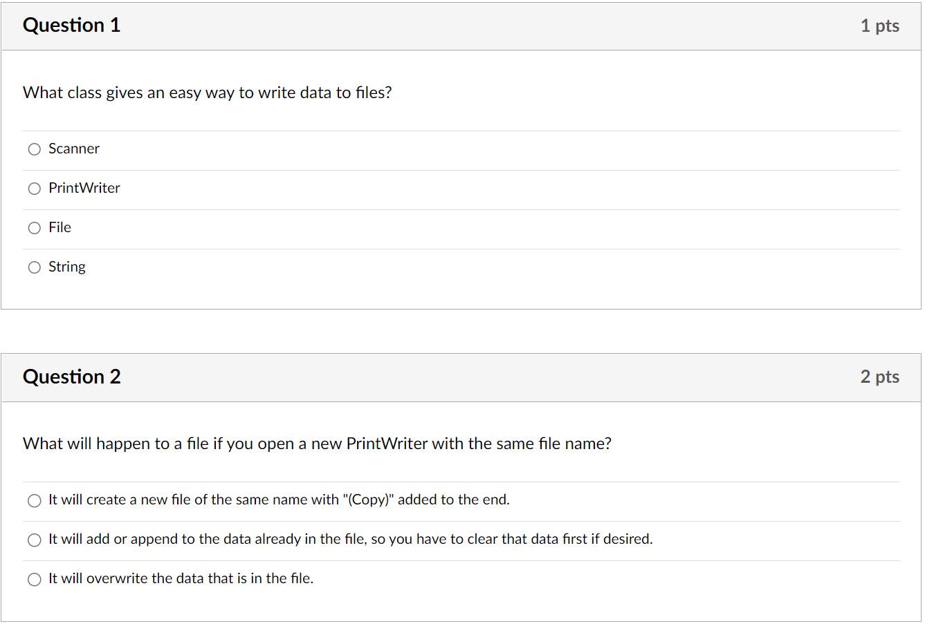This screenshot has height=635, width=934.
Task: Click the File option label text
Action: pos(59,227)
